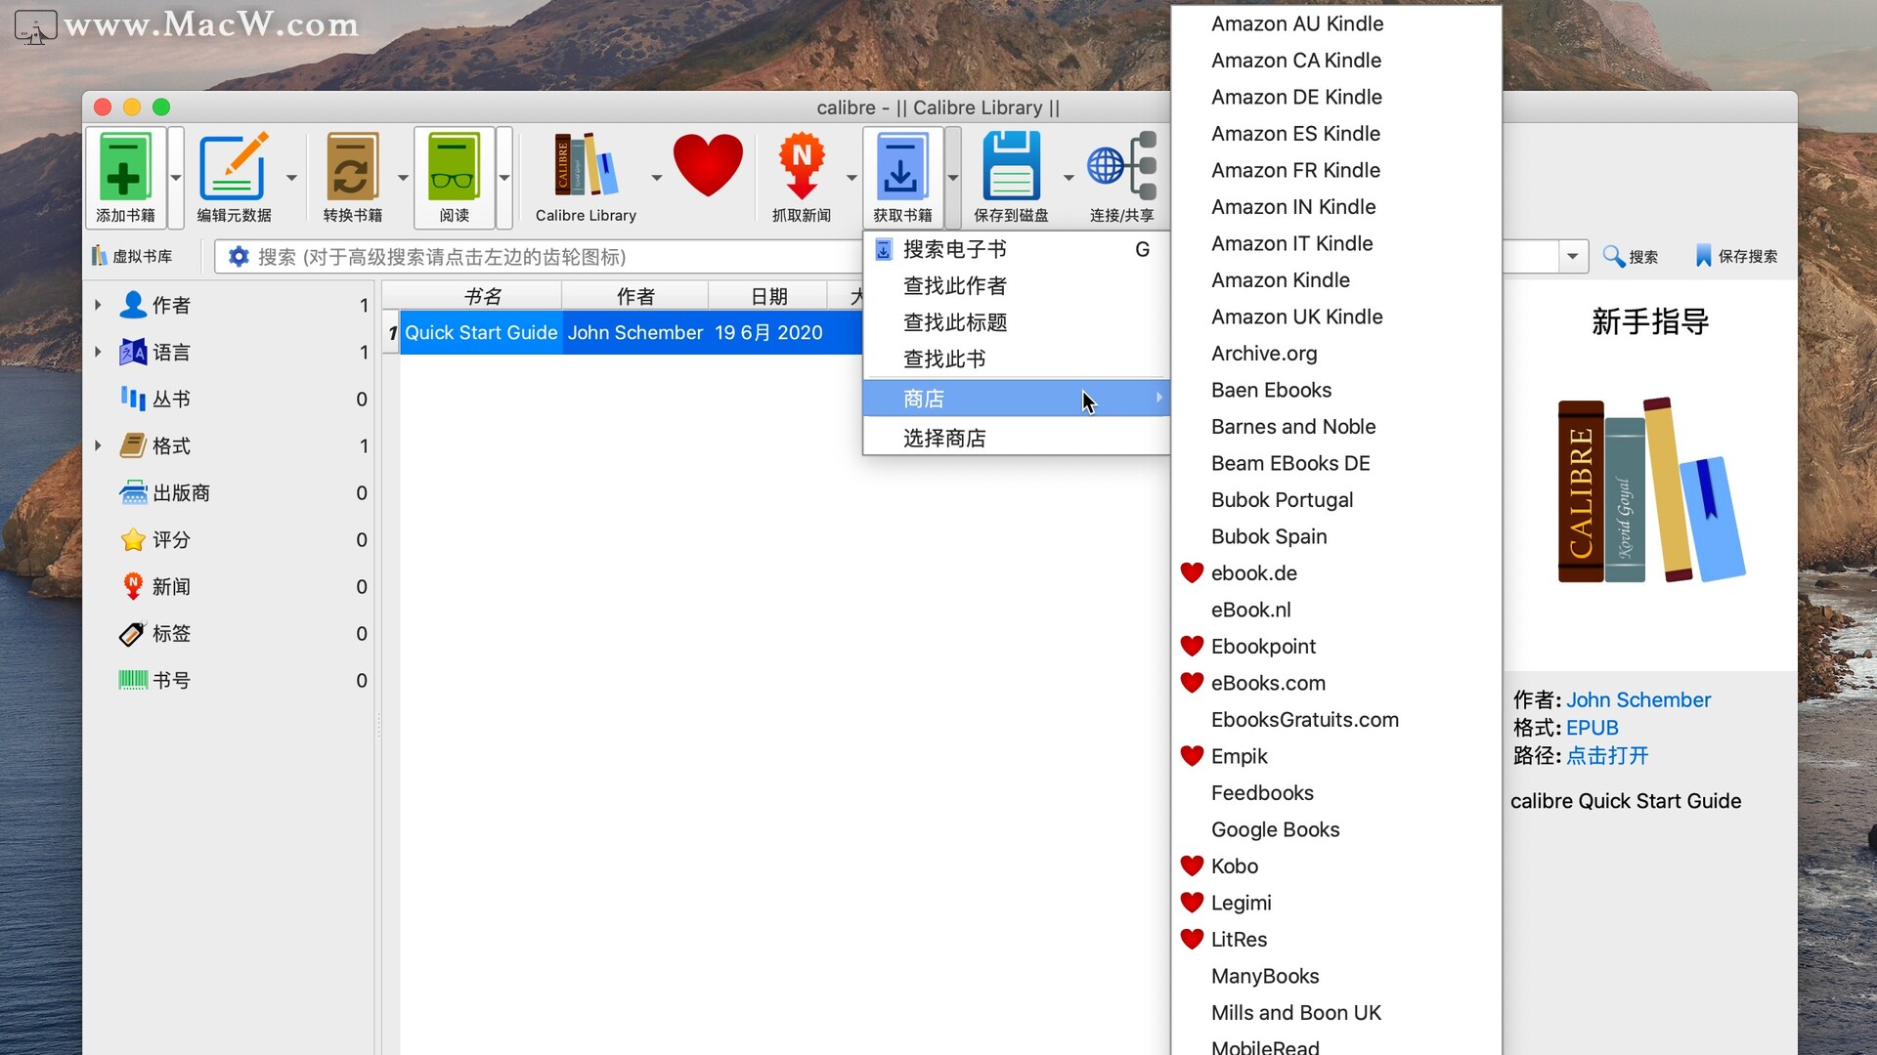Open the Edit Metadata dropdown arrow

point(291,178)
